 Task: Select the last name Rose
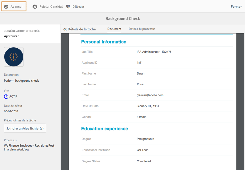pos(140,84)
